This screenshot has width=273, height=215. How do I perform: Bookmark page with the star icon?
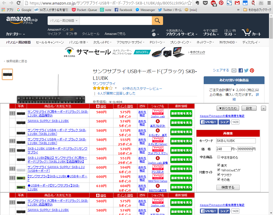(x=189, y=3)
